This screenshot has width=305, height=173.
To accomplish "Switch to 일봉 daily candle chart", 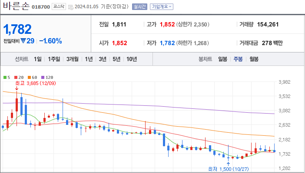I will [x=222, y=59].
